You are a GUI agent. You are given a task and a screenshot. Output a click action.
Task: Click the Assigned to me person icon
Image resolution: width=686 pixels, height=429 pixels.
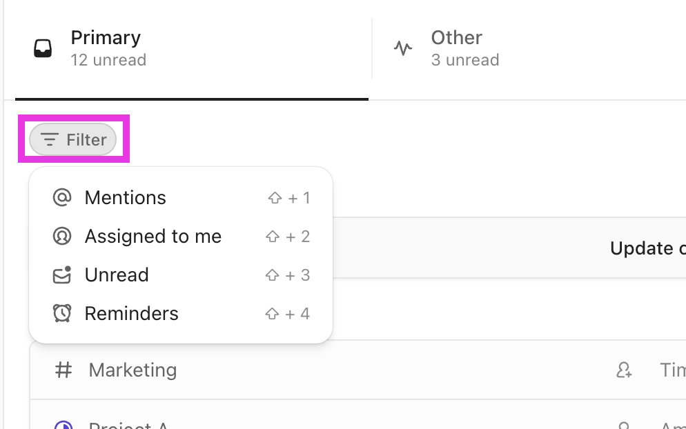(62, 237)
